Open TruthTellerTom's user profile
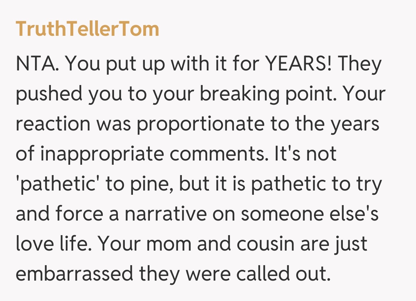Screen dimensions: 416x301 [x=87, y=29]
